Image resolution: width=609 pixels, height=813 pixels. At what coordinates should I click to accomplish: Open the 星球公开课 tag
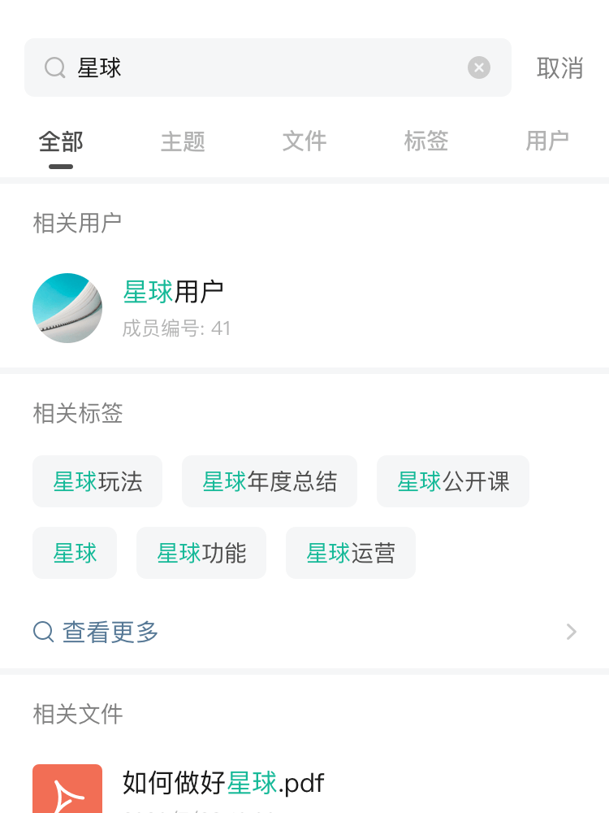tap(453, 481)
